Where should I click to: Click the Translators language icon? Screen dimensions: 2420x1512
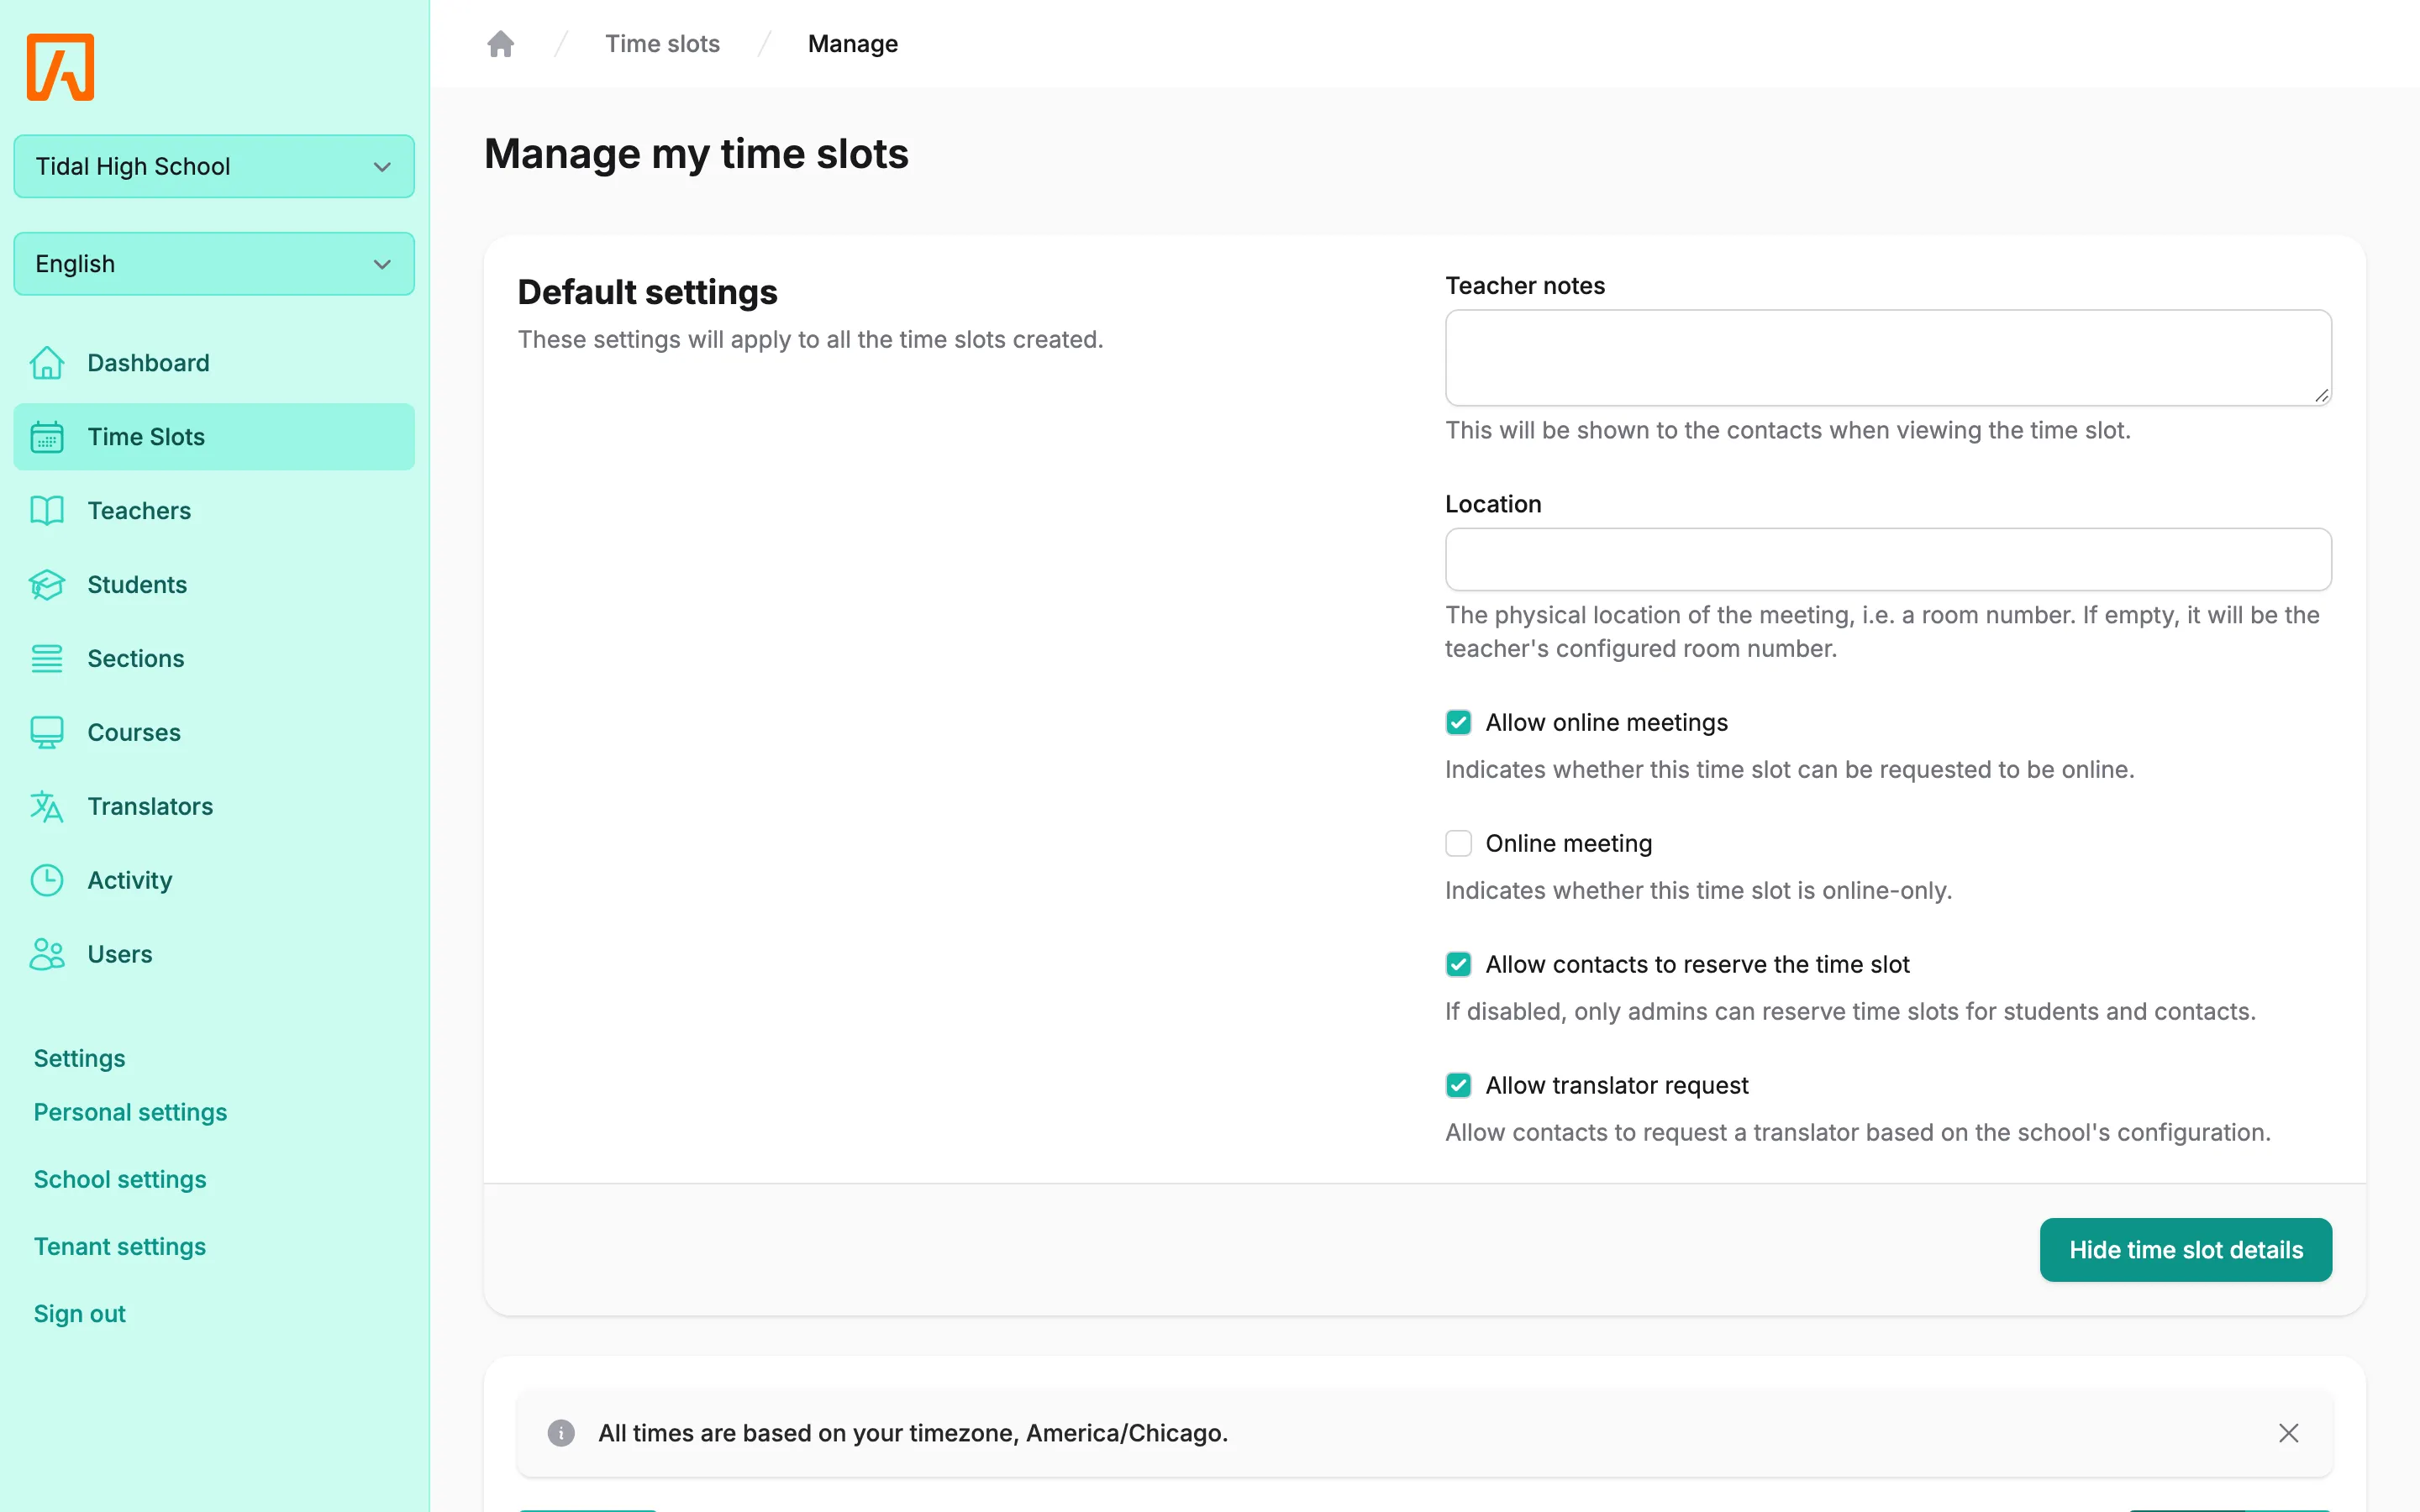pos(47,807)
